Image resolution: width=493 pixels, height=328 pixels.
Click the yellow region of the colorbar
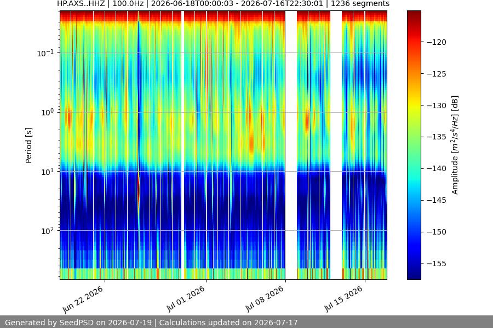point(414,106)
